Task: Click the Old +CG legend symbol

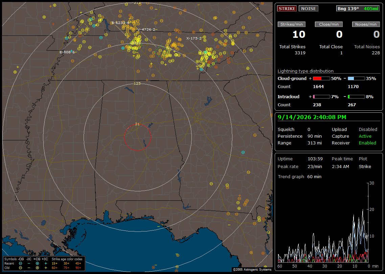Action: click(x=37, y=268)
